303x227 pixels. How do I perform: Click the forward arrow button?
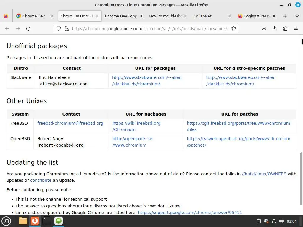pyautogui.click(x=18, y=29)
